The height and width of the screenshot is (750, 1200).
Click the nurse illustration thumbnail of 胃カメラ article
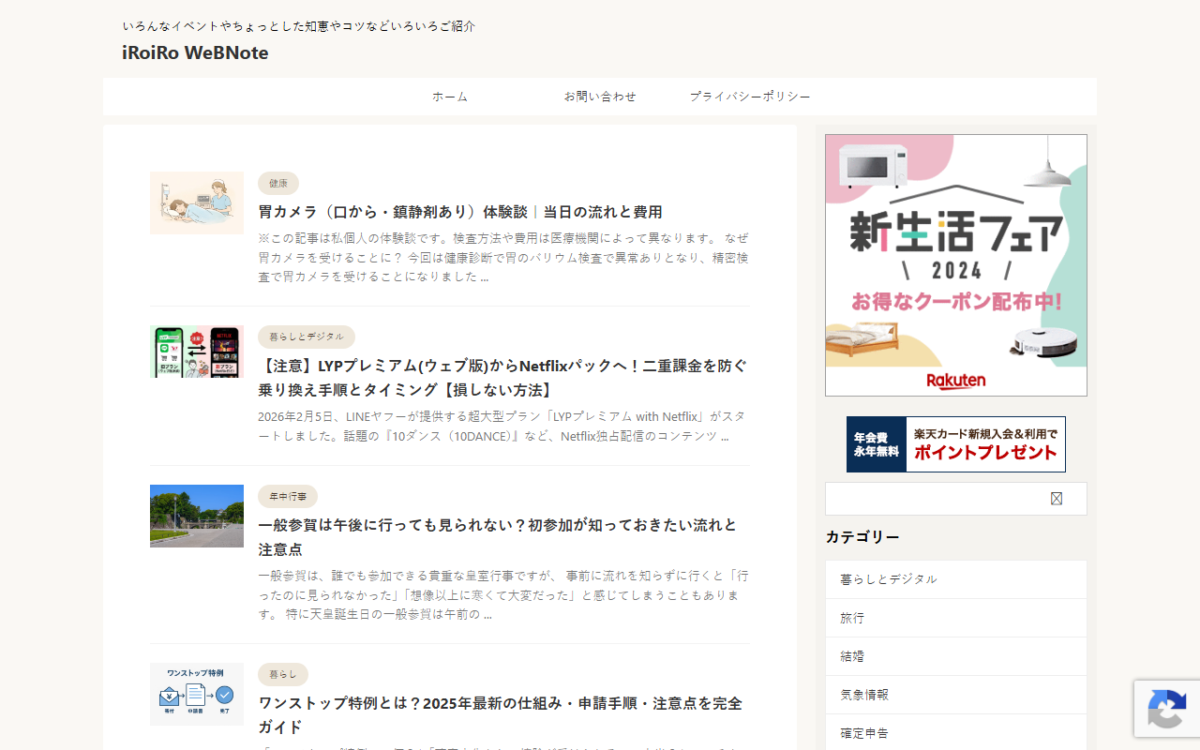coord(197,202)
